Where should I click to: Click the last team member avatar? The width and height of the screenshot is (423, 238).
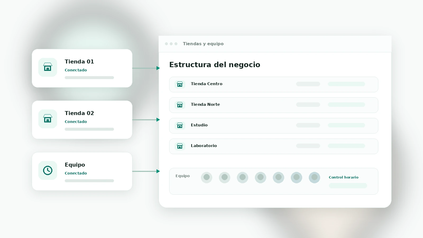coord(314,177)
